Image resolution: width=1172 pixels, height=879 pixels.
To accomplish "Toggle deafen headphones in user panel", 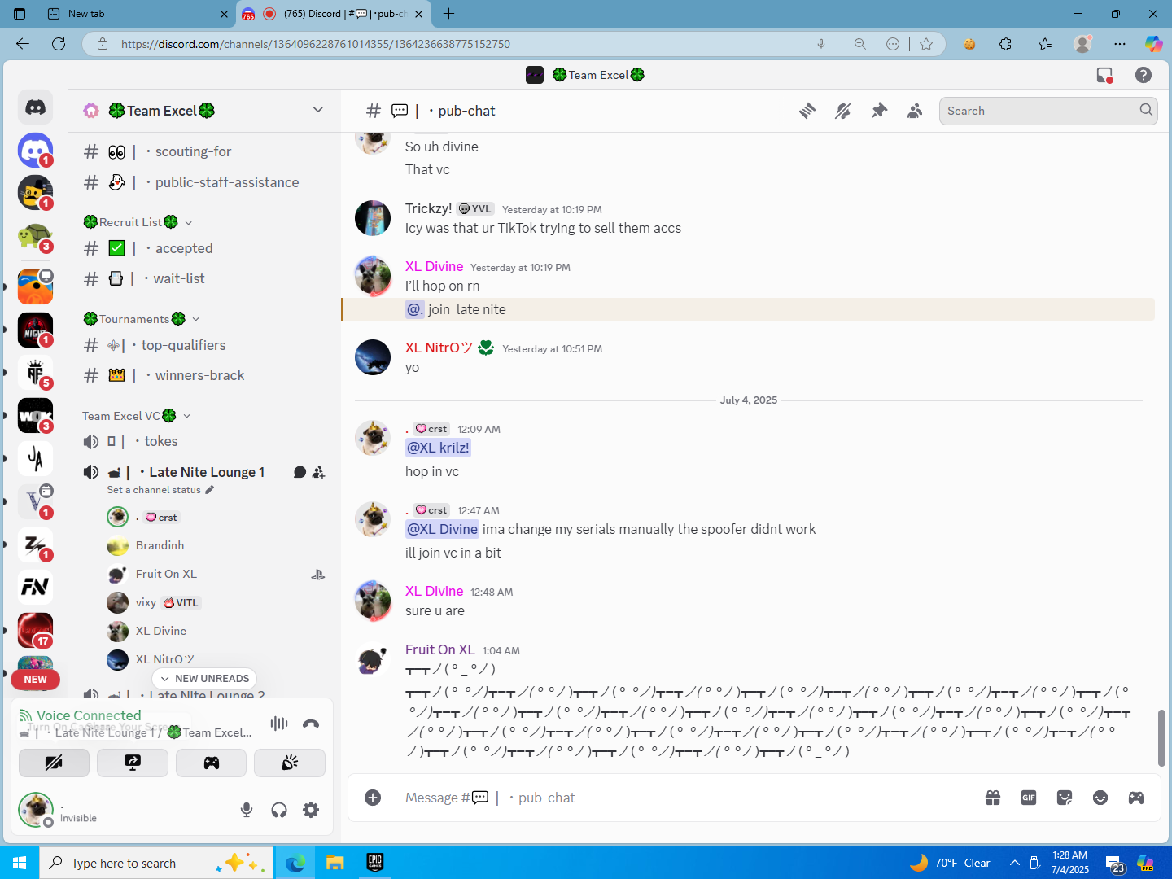I will click(279, 810).
